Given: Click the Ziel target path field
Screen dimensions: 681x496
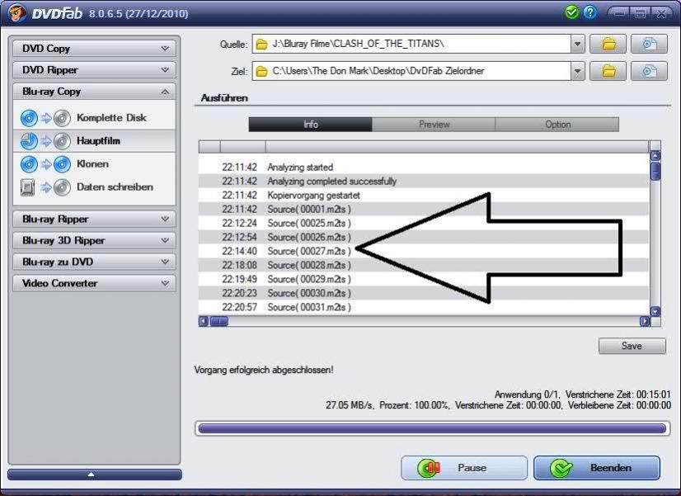Looking at the screenshot, I should [x=411, y=71].
